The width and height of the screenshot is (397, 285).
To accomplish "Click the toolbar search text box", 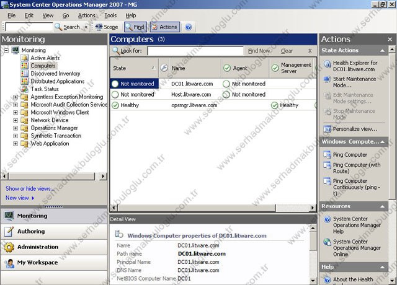I will 29,27.
